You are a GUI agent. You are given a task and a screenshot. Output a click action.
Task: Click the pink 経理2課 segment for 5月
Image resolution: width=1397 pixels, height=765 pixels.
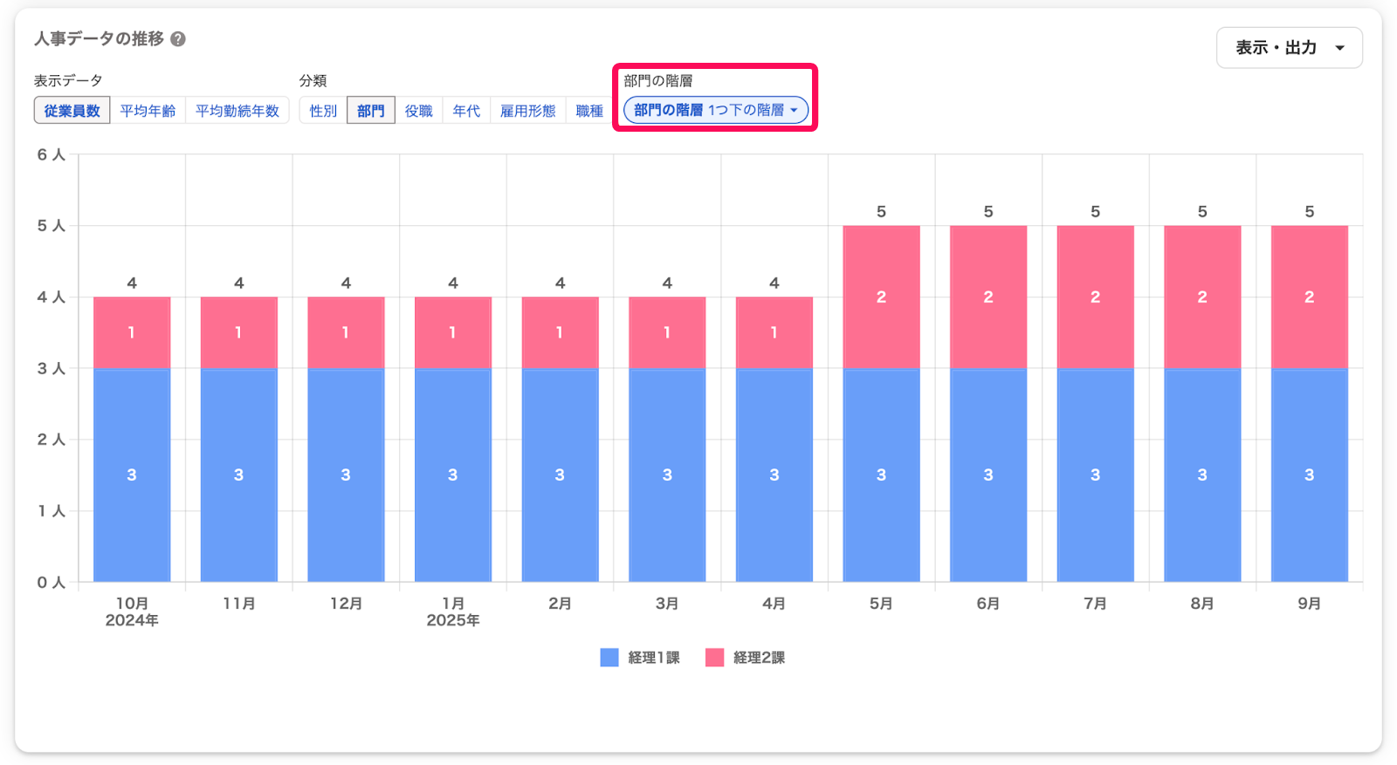click(x=881, y=297)
